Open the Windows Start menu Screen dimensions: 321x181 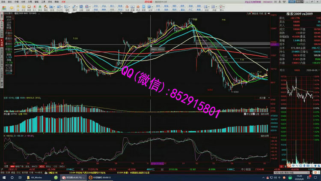click(x=4, y=177)
